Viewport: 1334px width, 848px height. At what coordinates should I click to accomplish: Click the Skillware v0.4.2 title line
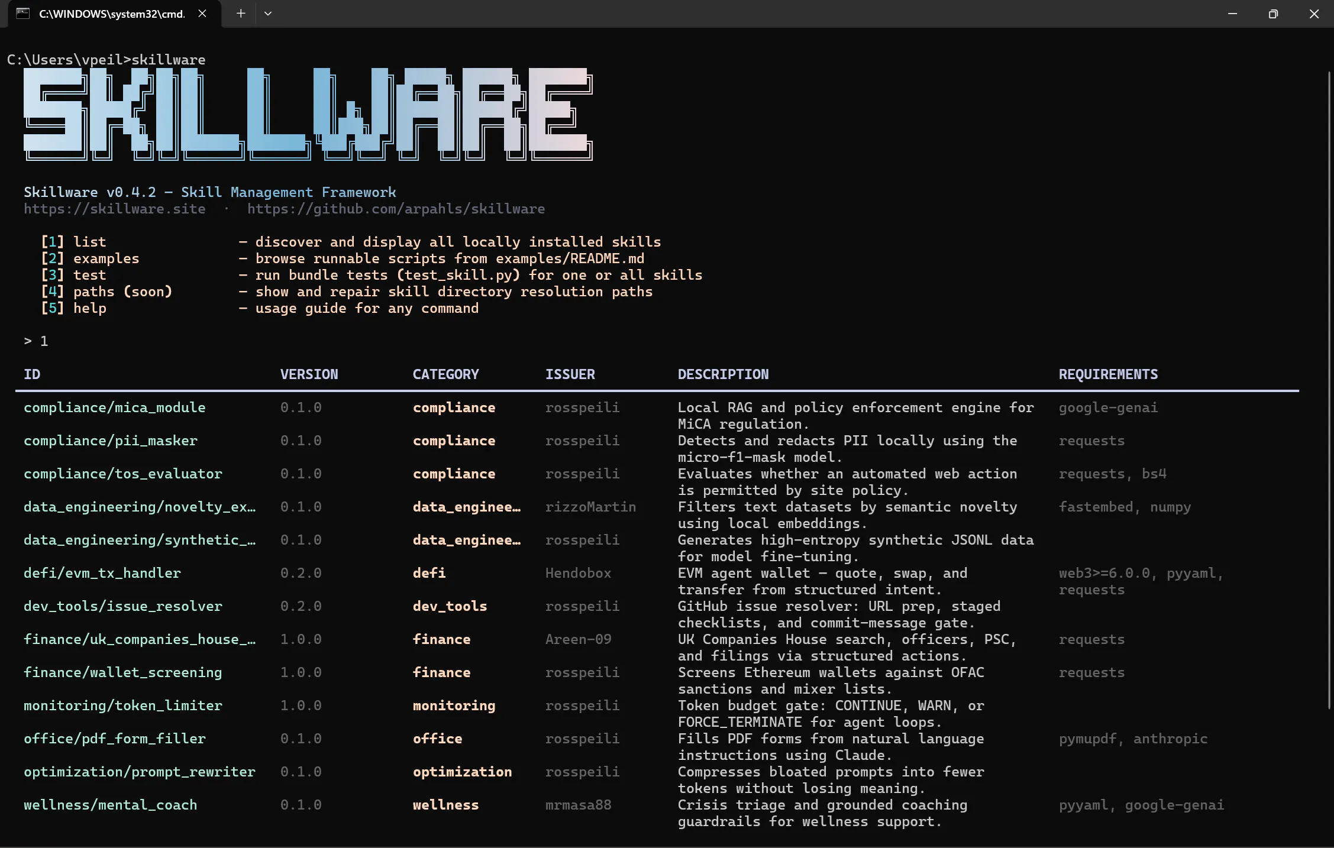210,192
